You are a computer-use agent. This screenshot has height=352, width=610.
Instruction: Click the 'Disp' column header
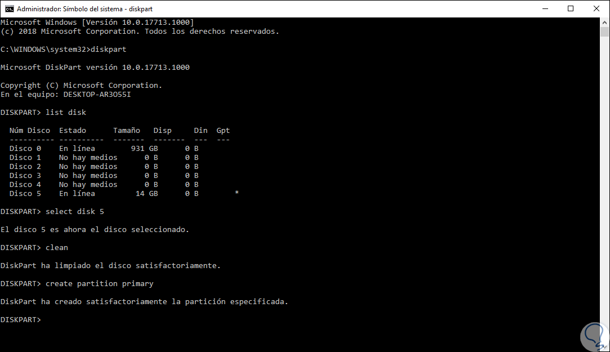point(162,131)
